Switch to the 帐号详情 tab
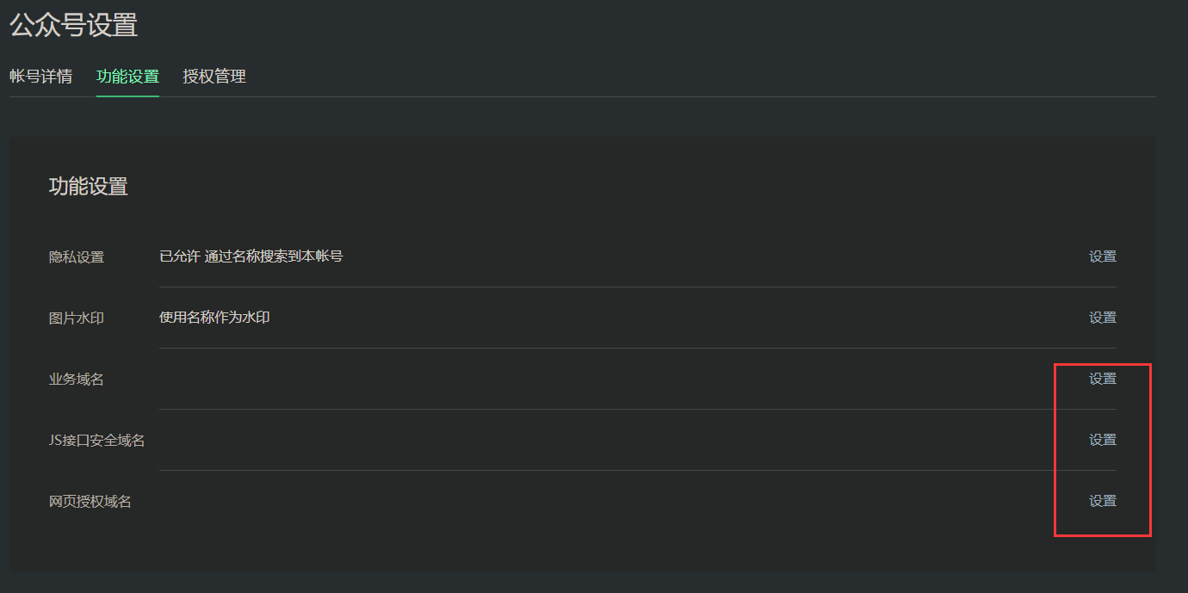 coord(40,77)
